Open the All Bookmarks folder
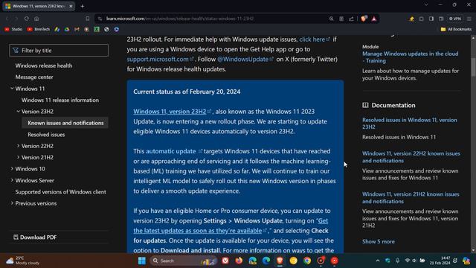Viewport: 476px width, 268px height. (x=456, y=29)
